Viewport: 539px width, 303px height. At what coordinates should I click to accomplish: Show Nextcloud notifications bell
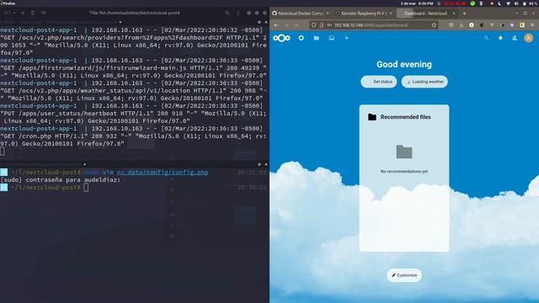pyautogui.click(x=500, y=38)
